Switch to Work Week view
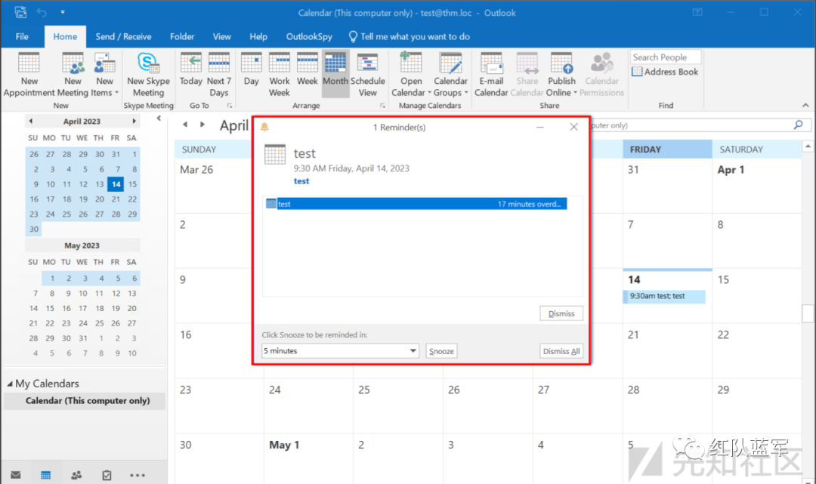The width and height of the screenshot is (816, 484). (x=280, y=75)
